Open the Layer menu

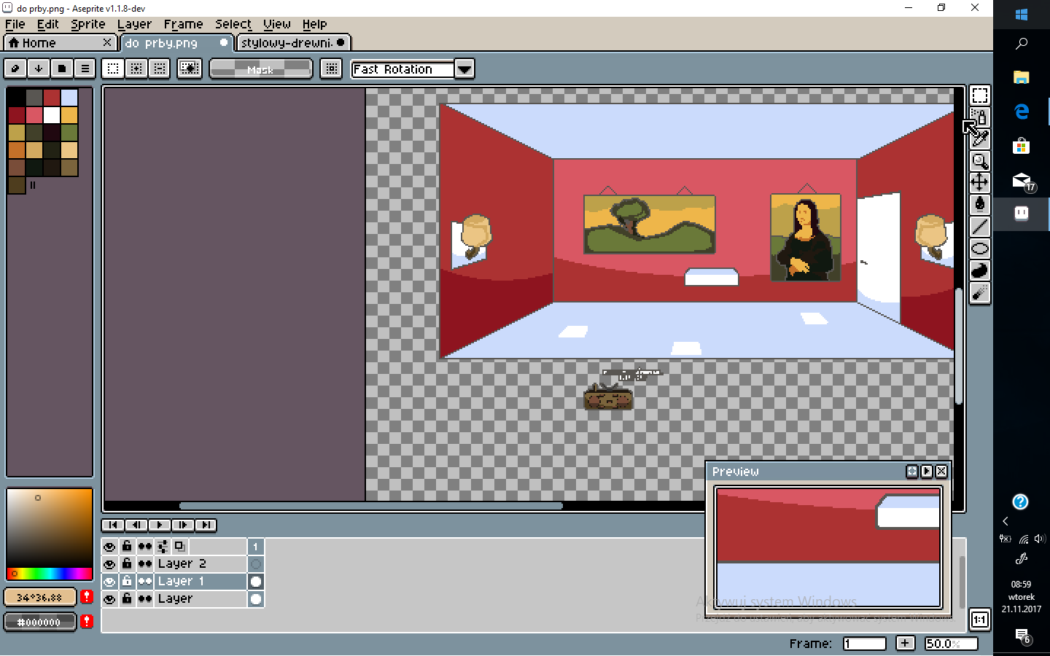(x=134, y=24)
